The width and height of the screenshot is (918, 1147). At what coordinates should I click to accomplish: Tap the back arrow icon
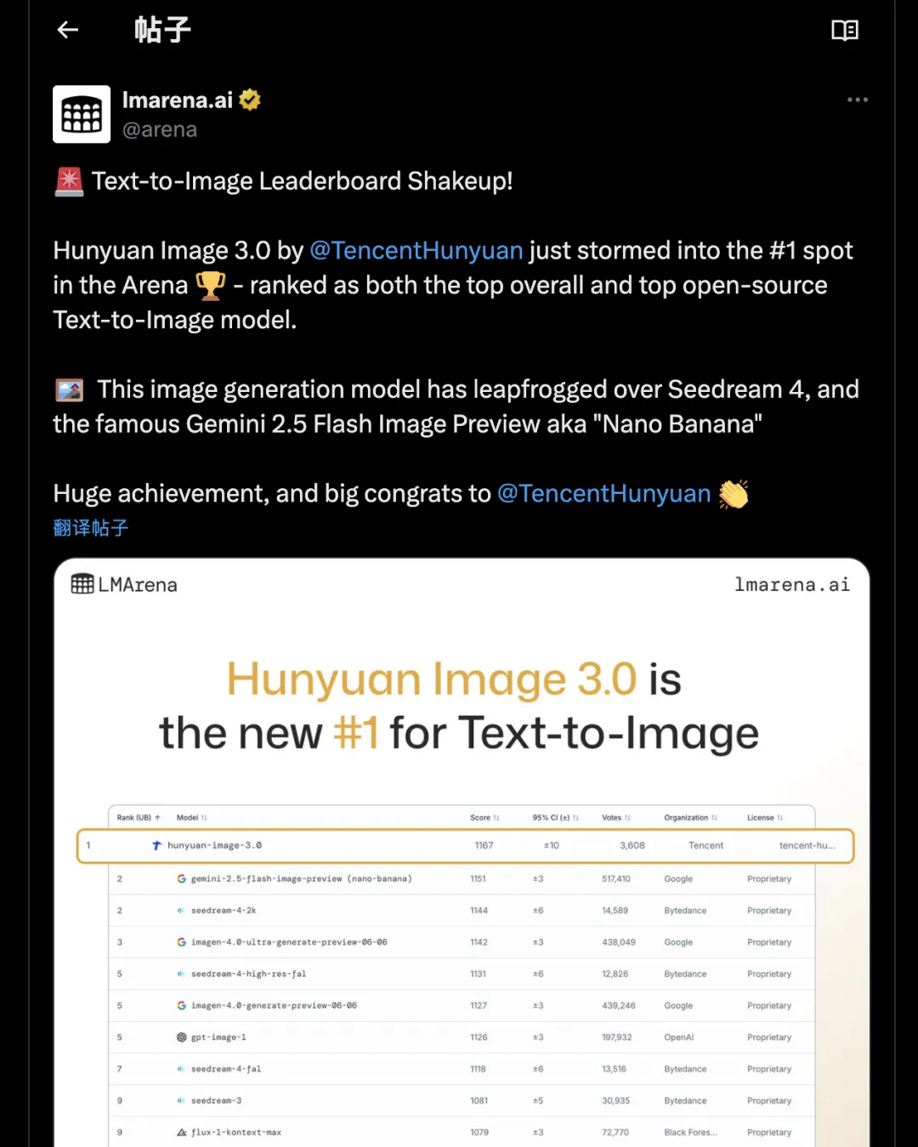point(68,30)
